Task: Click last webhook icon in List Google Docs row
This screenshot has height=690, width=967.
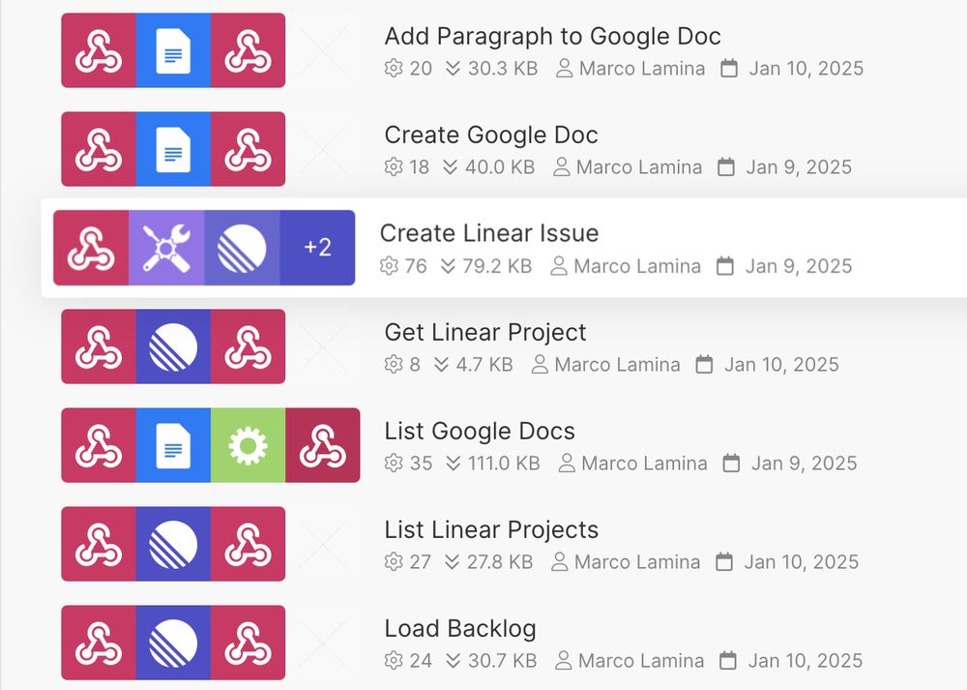Action: click(x=323, y=445)
